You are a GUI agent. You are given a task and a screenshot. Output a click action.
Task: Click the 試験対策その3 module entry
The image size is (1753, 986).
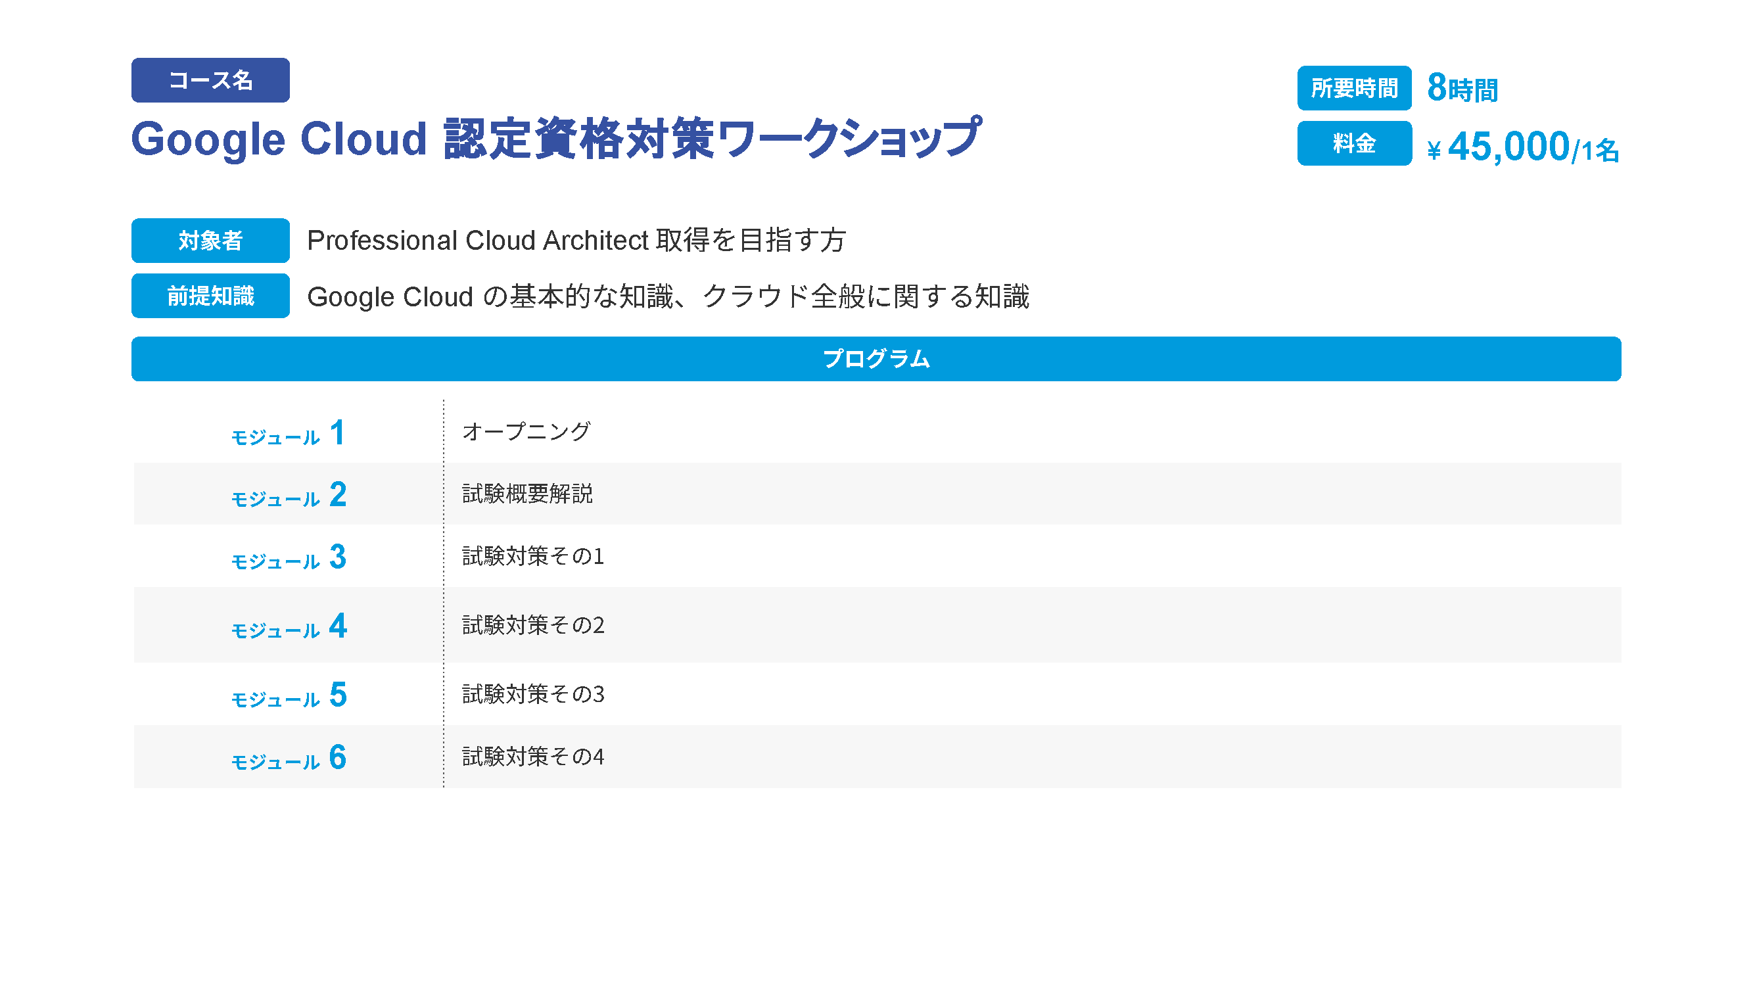pyautogui.click(x=533, y=694)
